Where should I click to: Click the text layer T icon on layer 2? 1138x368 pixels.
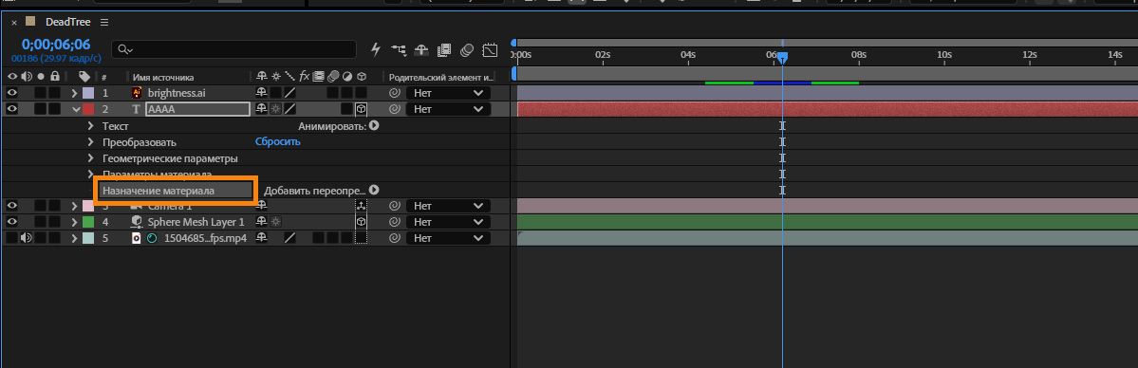[137, 109]
